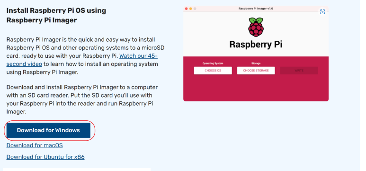Click the image search lens icon on screenshot
Viewport: 366px width, 171px height.
[x=322, y=12]
